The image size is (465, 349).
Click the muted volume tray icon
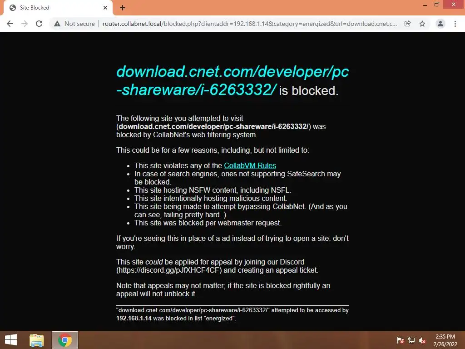pos(422,340)
